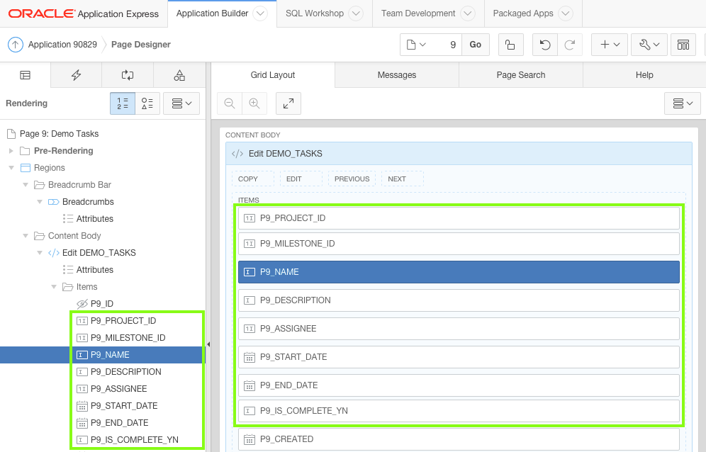
Task: Click the Zoom Out magnifier icon
Action: tap(230, 103)
